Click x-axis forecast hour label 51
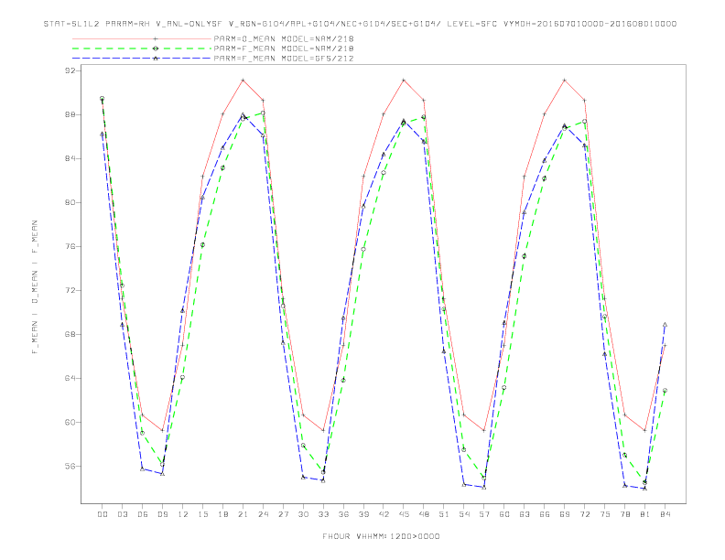Viewport: 725px width, 560px height. (x=444, y=514)
